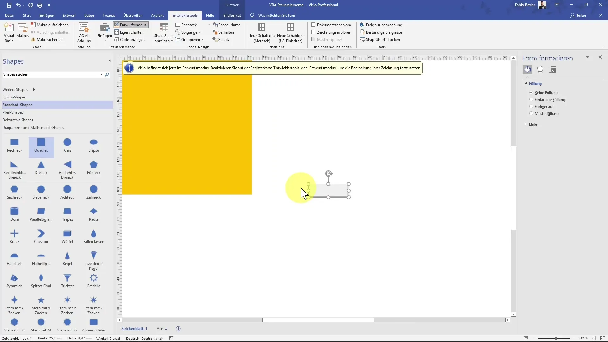Open Form formatieren pane options arrow
The image size is (608, 342).
pyautogui.click(x=587, y=57)
